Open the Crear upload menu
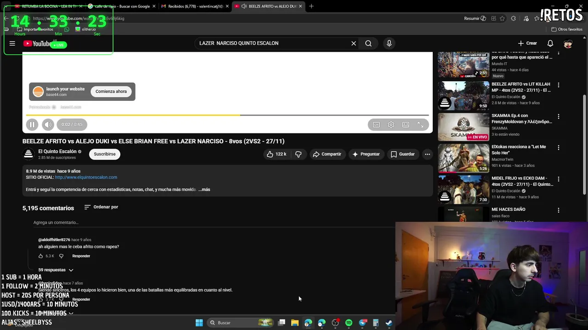The height and width of the screenshot is (330, 588). pyautogui.click(x=527, y=43)
